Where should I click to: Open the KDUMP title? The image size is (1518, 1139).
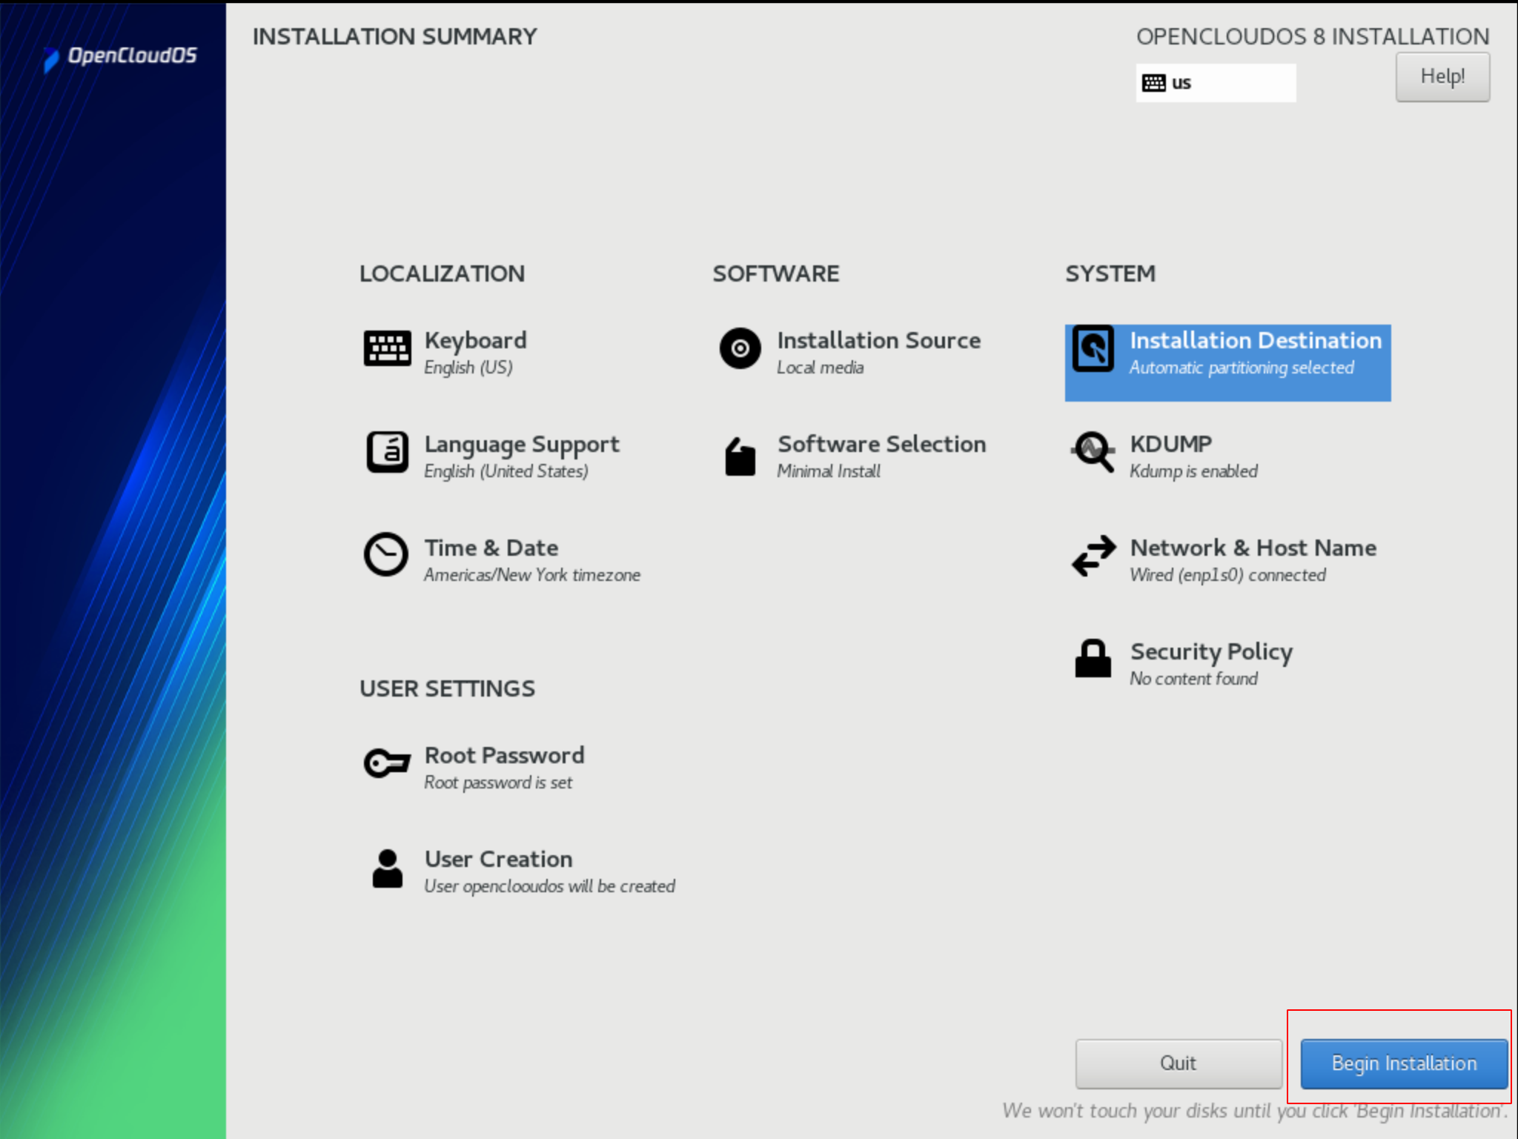1171,444
